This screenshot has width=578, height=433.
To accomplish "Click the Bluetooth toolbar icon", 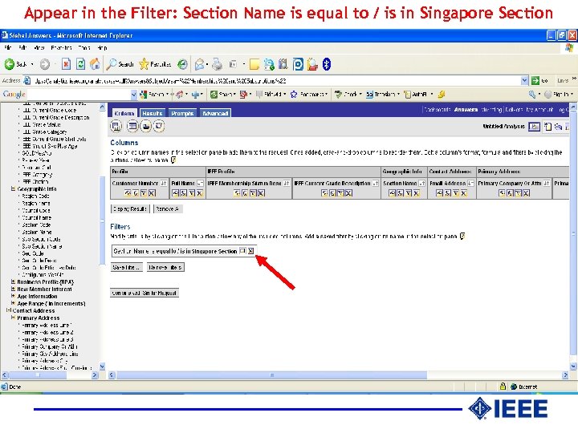I will (327, 64).
